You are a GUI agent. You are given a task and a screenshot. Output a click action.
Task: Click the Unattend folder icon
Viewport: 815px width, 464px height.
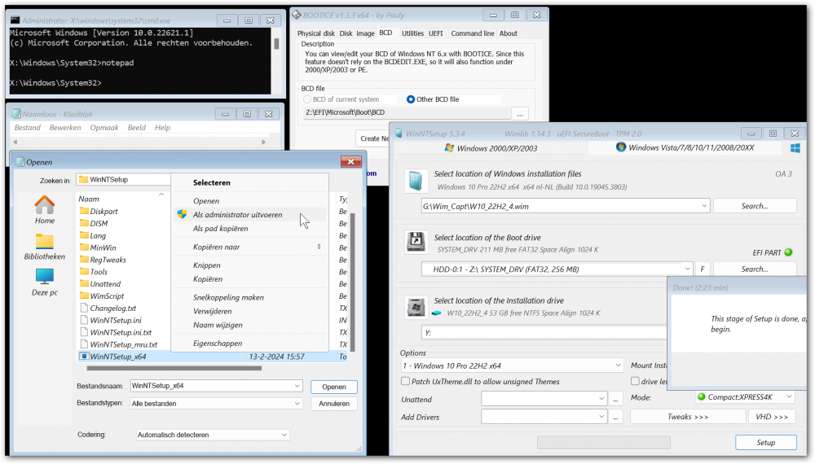pos(84,284)
